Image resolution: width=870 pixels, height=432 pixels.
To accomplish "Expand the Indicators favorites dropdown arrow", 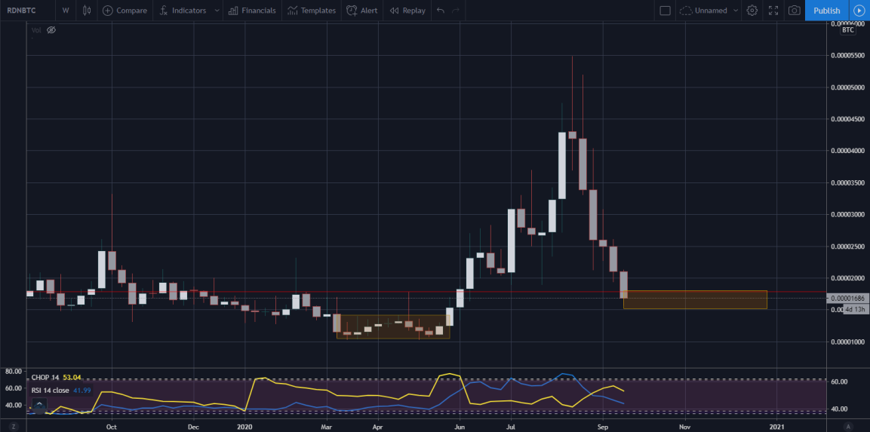I will click(x=217, y=11).
